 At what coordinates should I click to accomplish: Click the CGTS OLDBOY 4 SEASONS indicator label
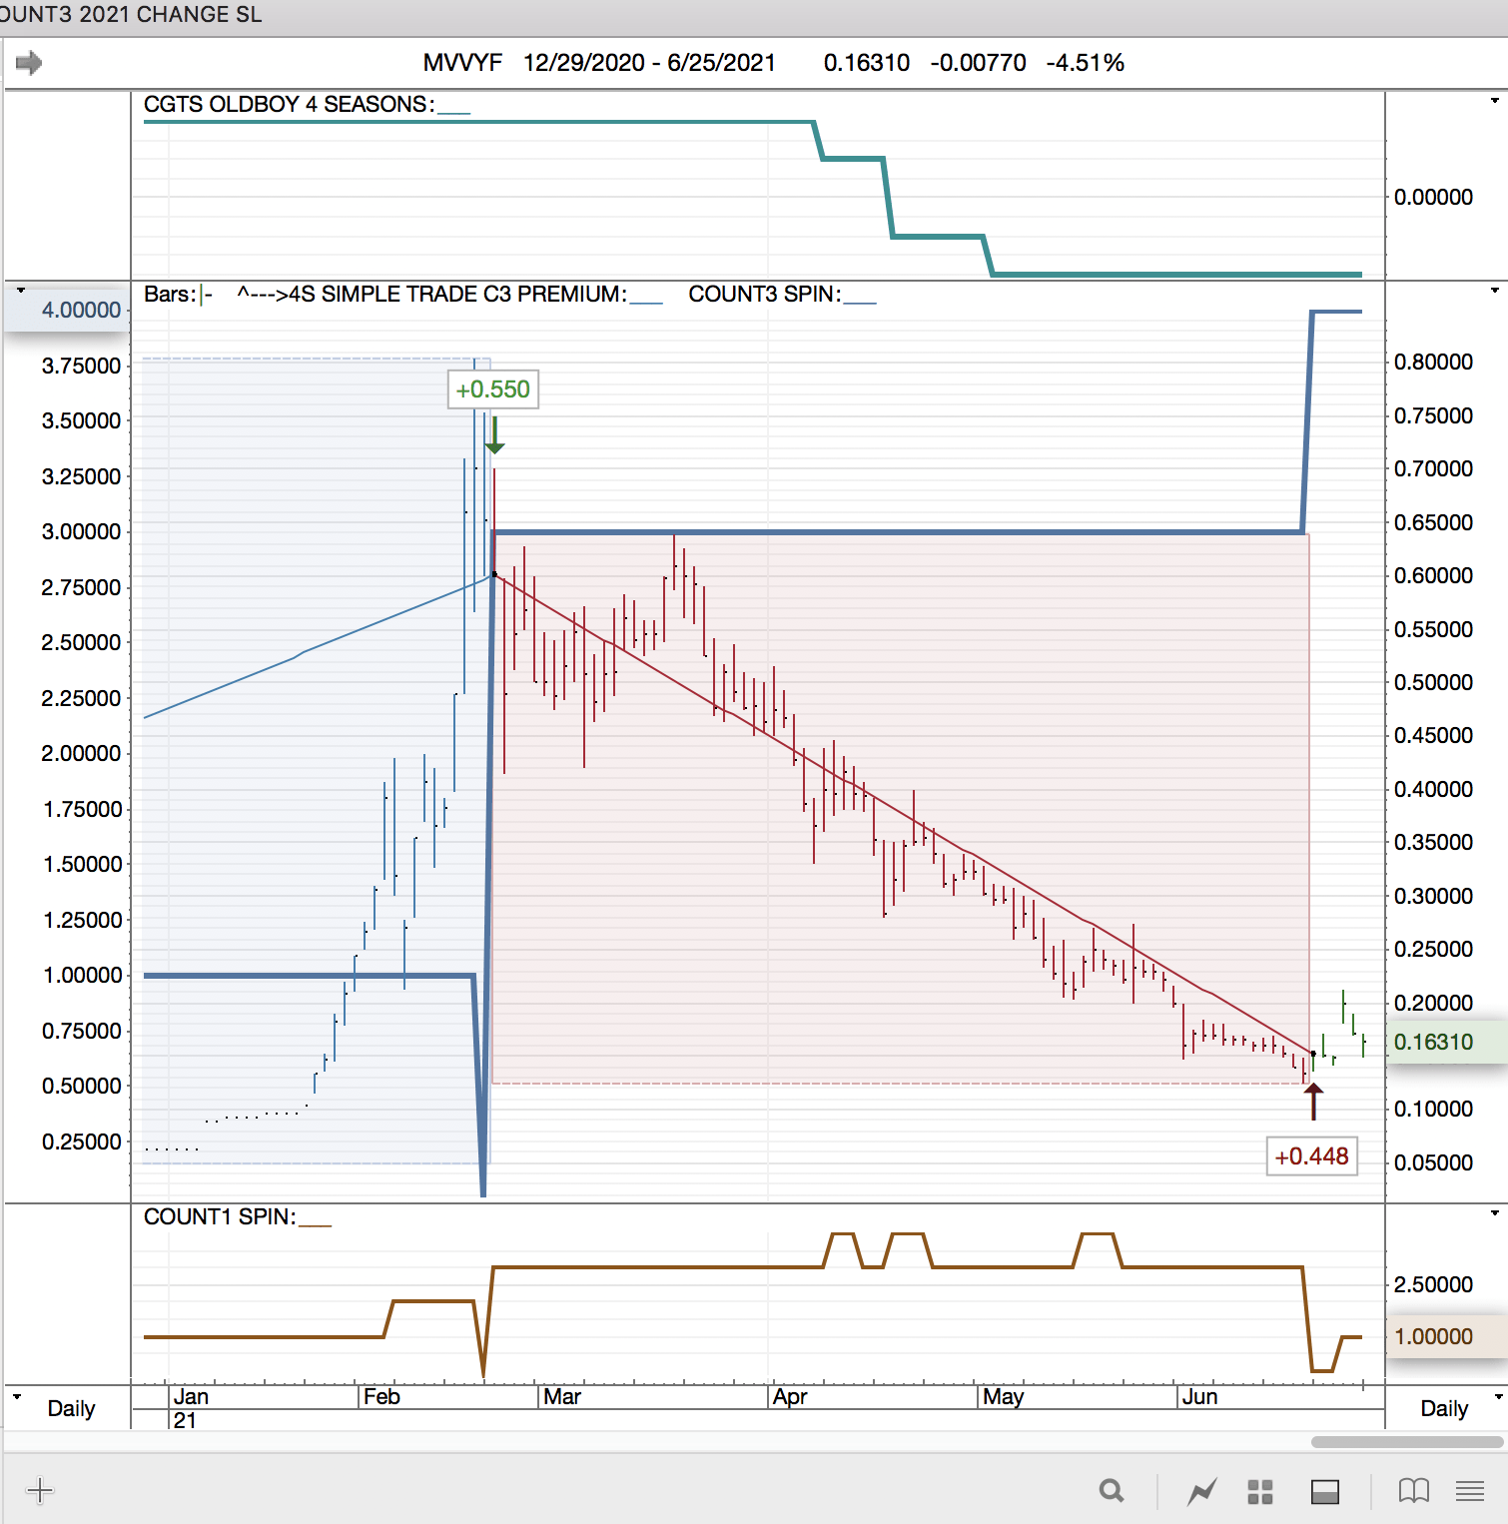click(x=289, y=105)
